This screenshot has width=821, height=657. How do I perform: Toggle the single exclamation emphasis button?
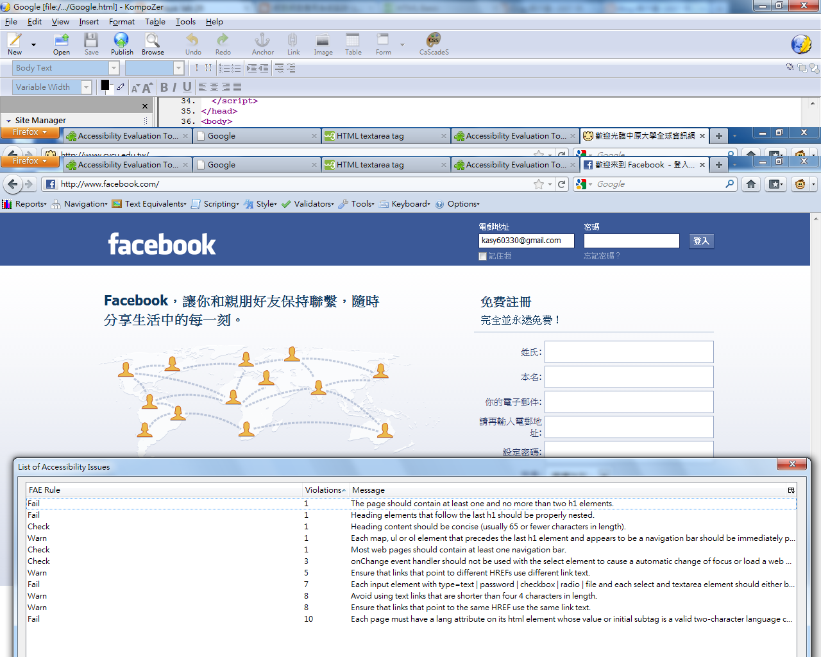[x=197, y=68]
